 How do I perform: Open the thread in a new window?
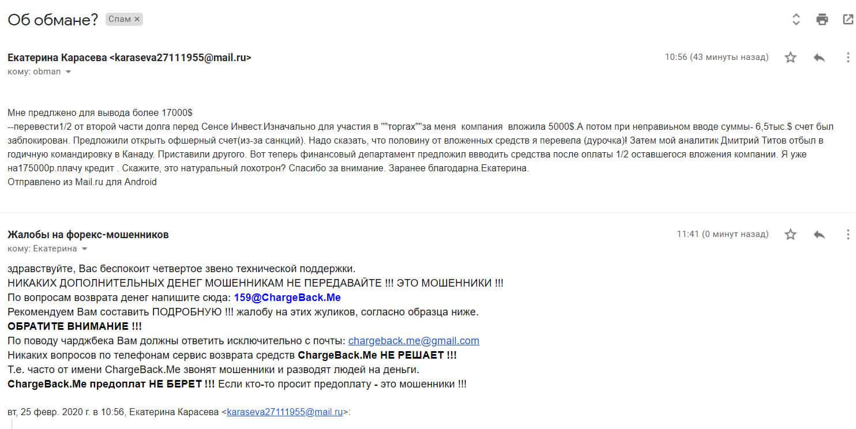848,19
